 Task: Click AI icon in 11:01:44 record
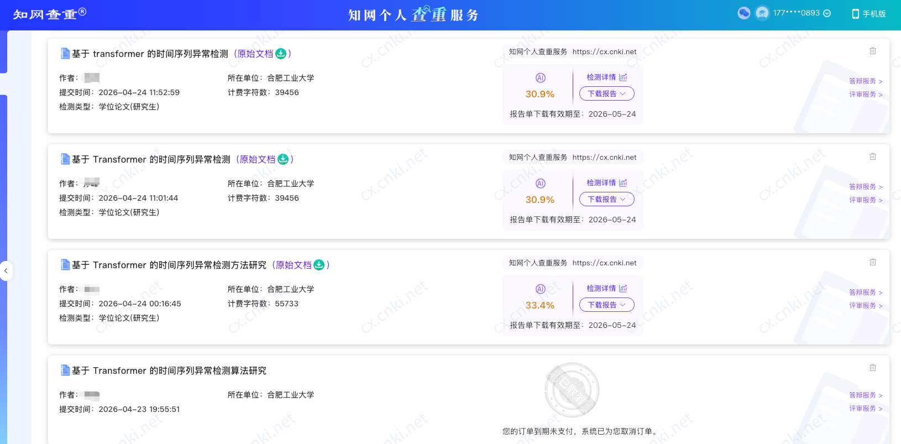tap(541, 184)
